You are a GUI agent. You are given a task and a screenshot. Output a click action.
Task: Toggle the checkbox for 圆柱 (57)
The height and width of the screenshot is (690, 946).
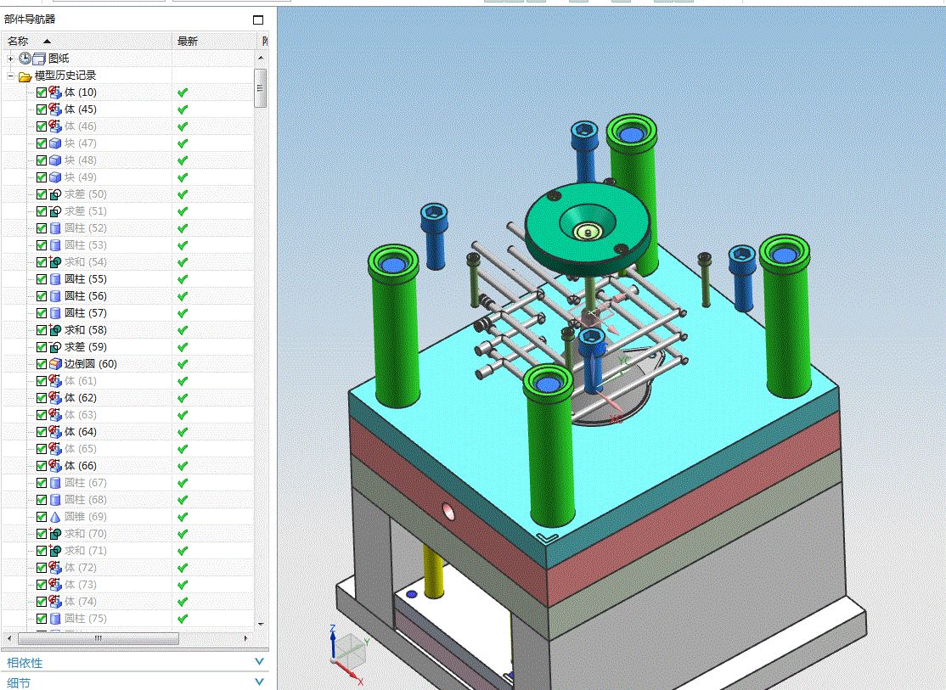(x=42, y=313)
